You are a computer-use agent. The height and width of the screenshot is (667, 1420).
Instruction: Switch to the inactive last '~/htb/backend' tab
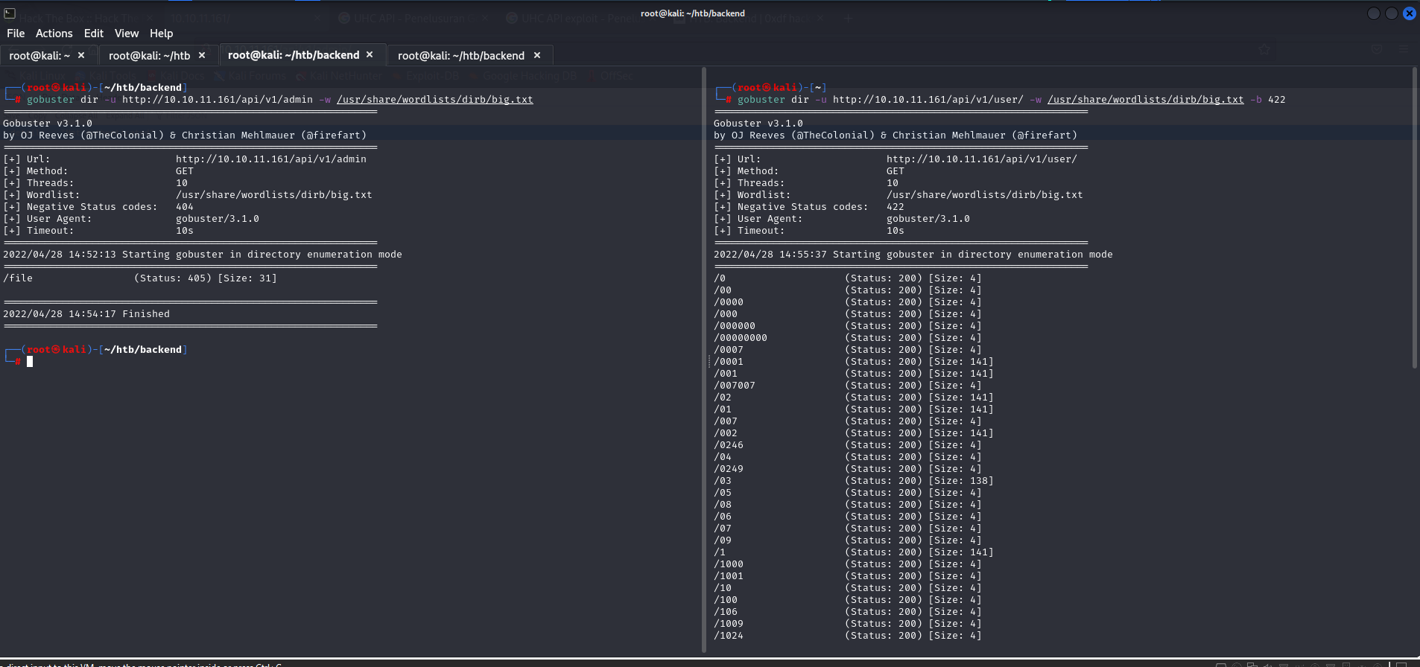pos(461,56)
